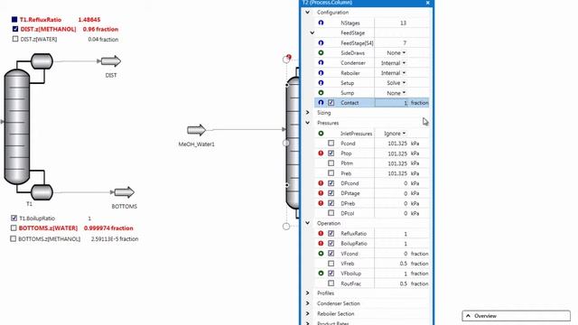Click the green status icon beside InletPressures
Screen dimensions: 578x325
pos(321,133)
